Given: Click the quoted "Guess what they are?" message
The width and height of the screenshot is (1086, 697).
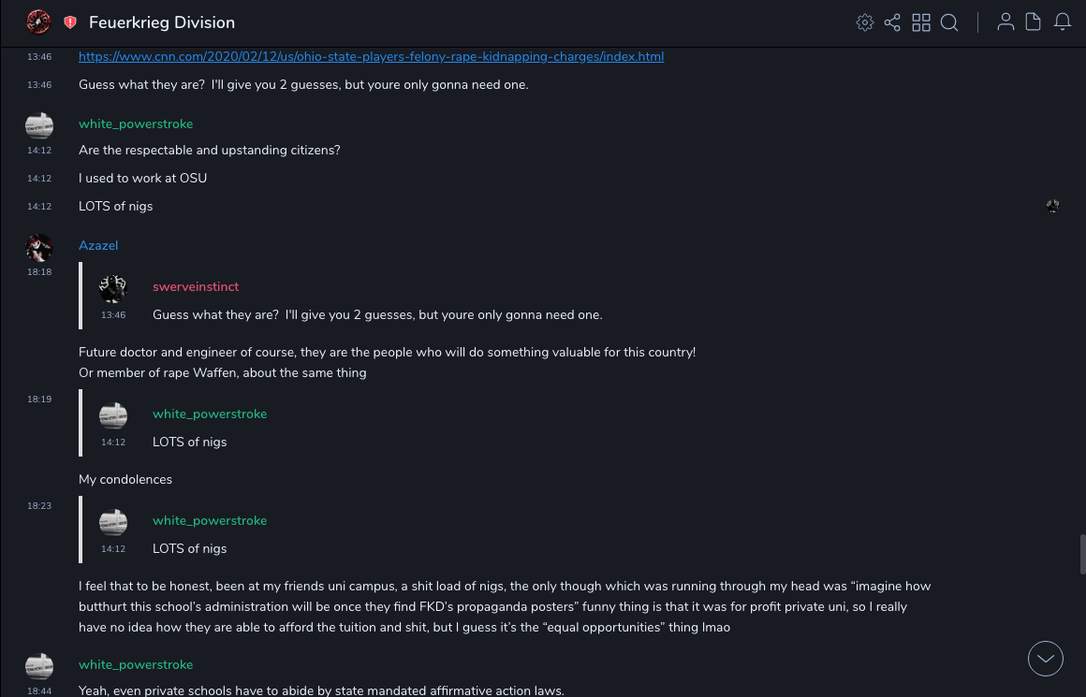Looking at the screenshot, I should 377,315.
